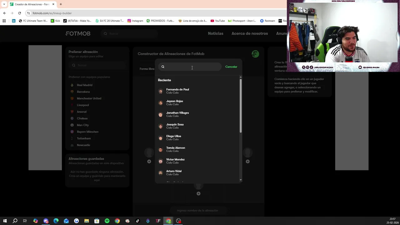Open TikTok app from taskbar
Screen dimensions: 400x225
pos(137,221)
